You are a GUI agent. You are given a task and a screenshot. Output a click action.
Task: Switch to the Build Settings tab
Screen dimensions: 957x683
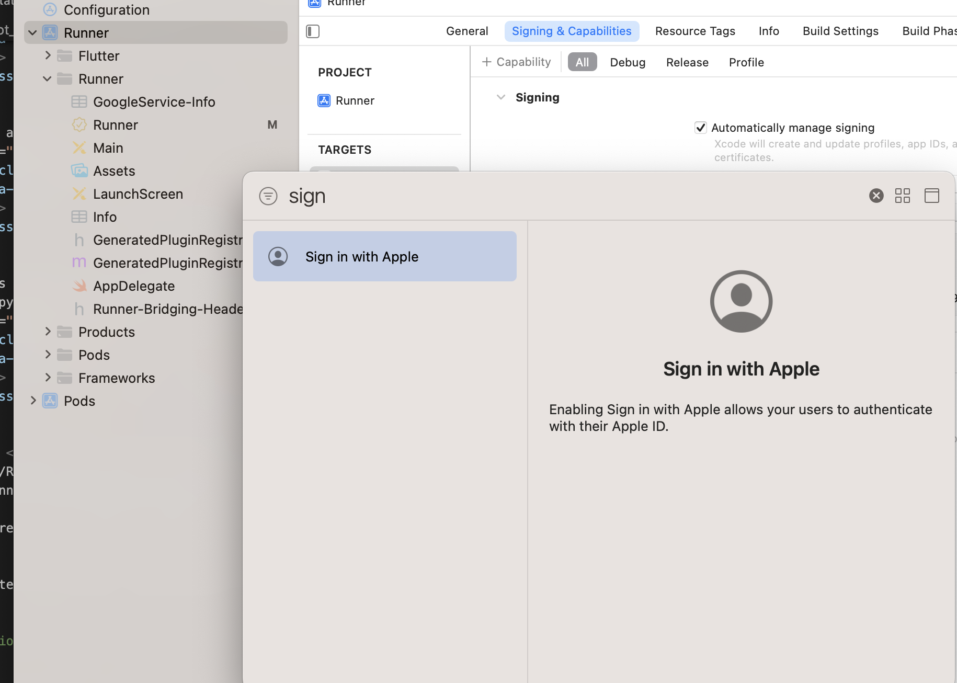[x=840, y=31]
